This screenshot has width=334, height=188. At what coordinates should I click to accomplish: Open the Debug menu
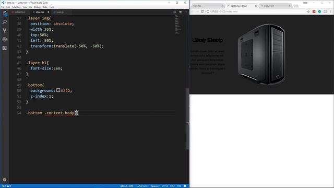click(37, 7)
